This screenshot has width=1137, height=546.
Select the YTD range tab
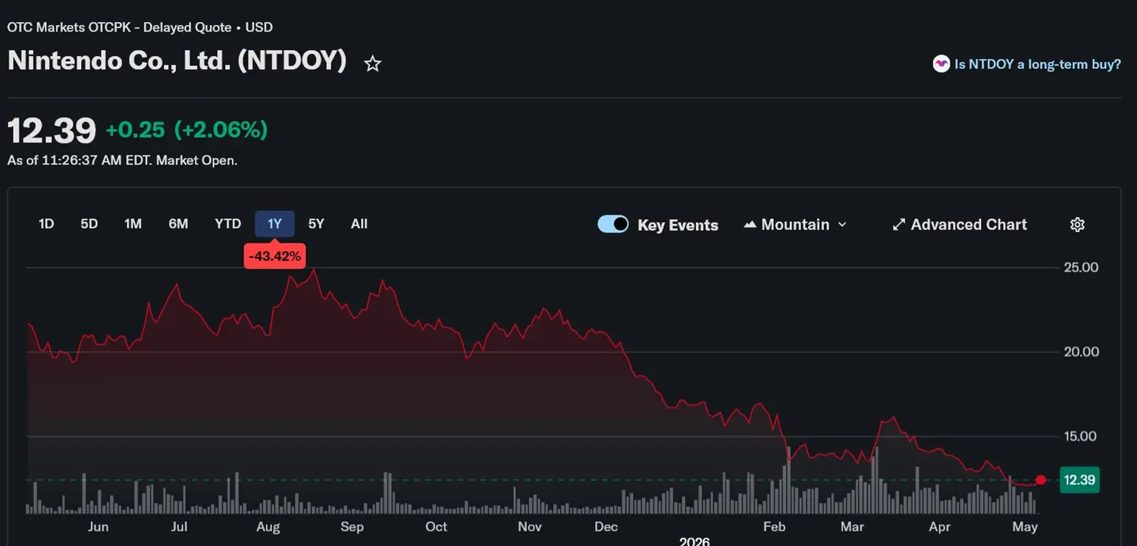click(x=227, y=224)
